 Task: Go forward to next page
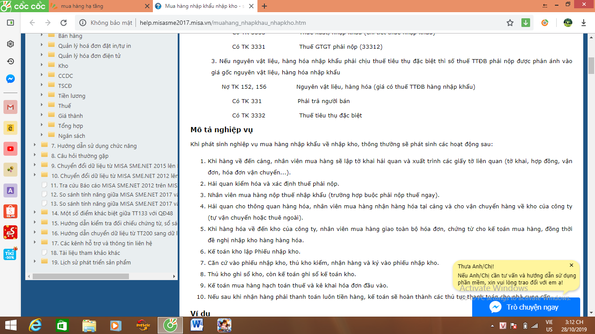click(x=48, y=23)
